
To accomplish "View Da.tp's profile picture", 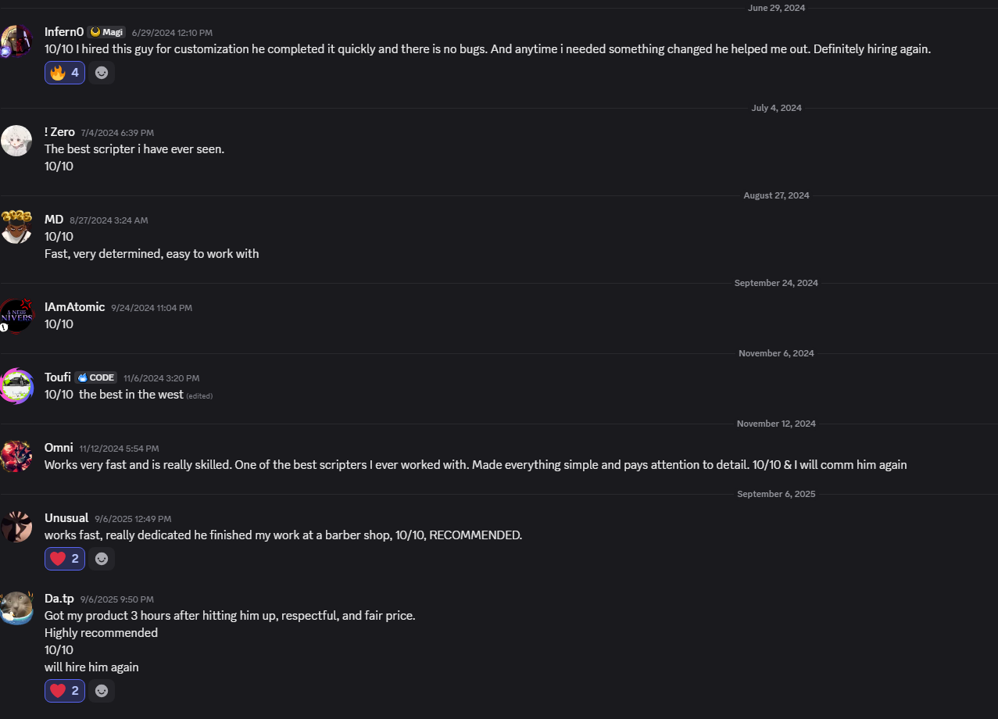I will [x=16, y=607].
